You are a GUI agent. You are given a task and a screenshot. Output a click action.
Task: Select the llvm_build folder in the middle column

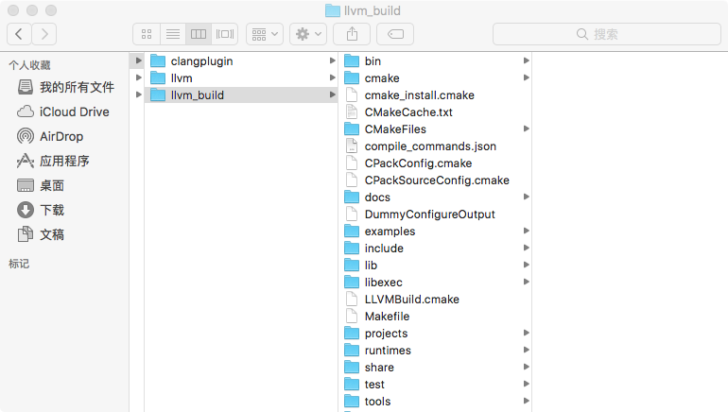[241, 95]
